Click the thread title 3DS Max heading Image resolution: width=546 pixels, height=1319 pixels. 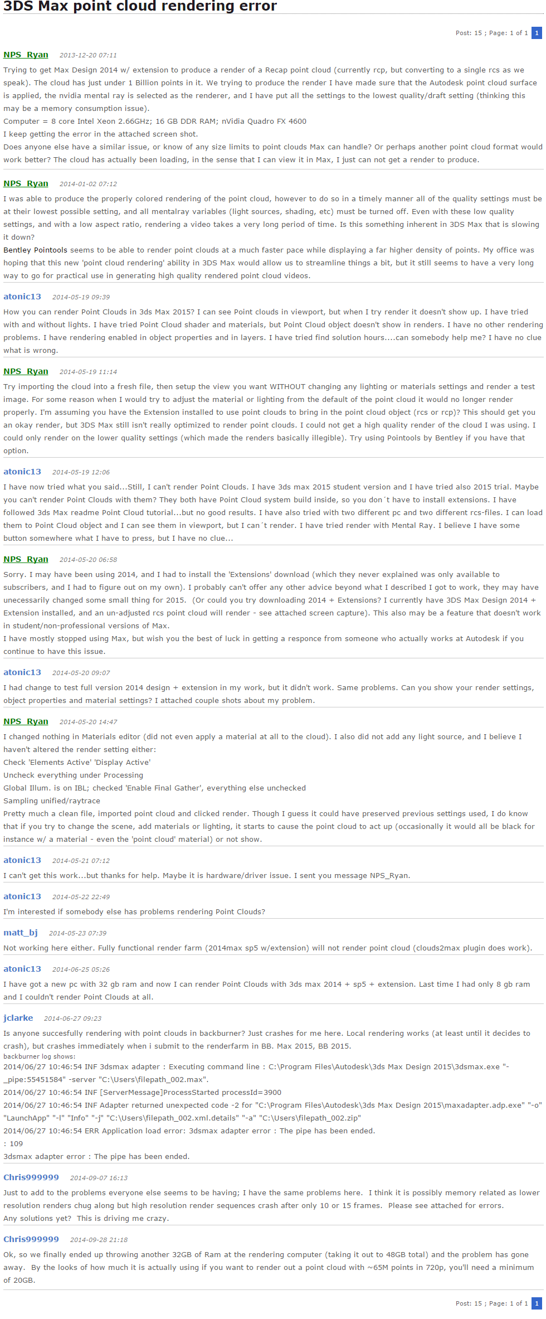140,7
